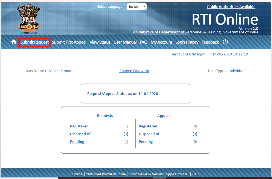Open the Feedback page
The width and height of the screenshot is (272, 179).
point(210,42)
